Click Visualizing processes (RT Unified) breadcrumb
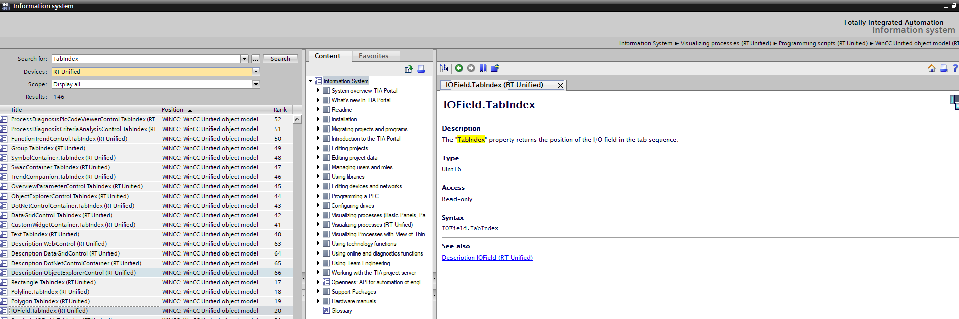The width and height of the screenshot is (959, 319). click(x=725, y=43)
